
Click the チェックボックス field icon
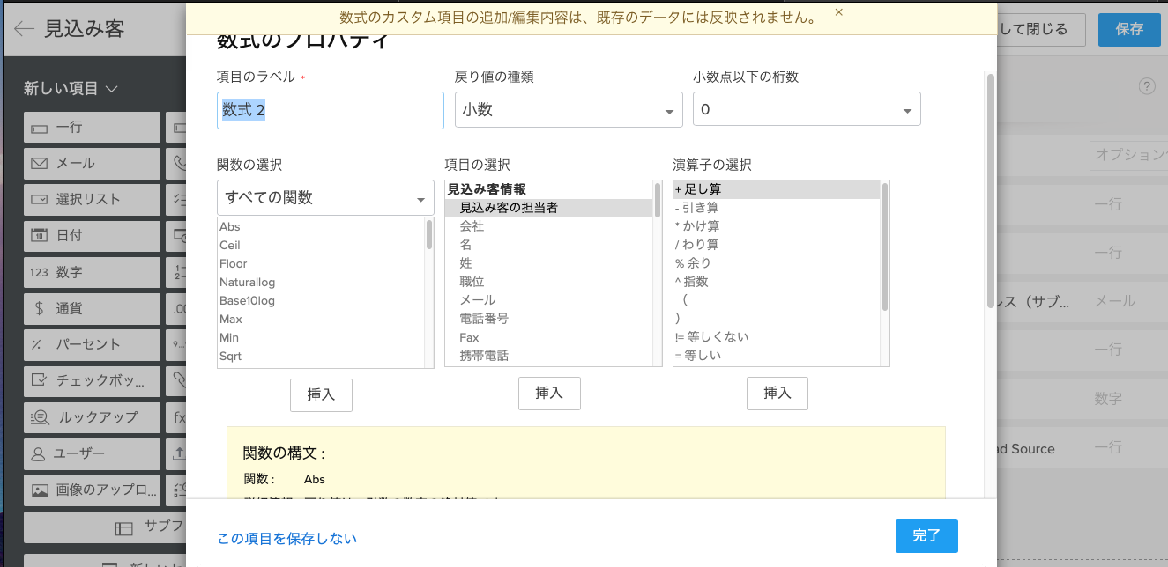(x=40, y=380)
